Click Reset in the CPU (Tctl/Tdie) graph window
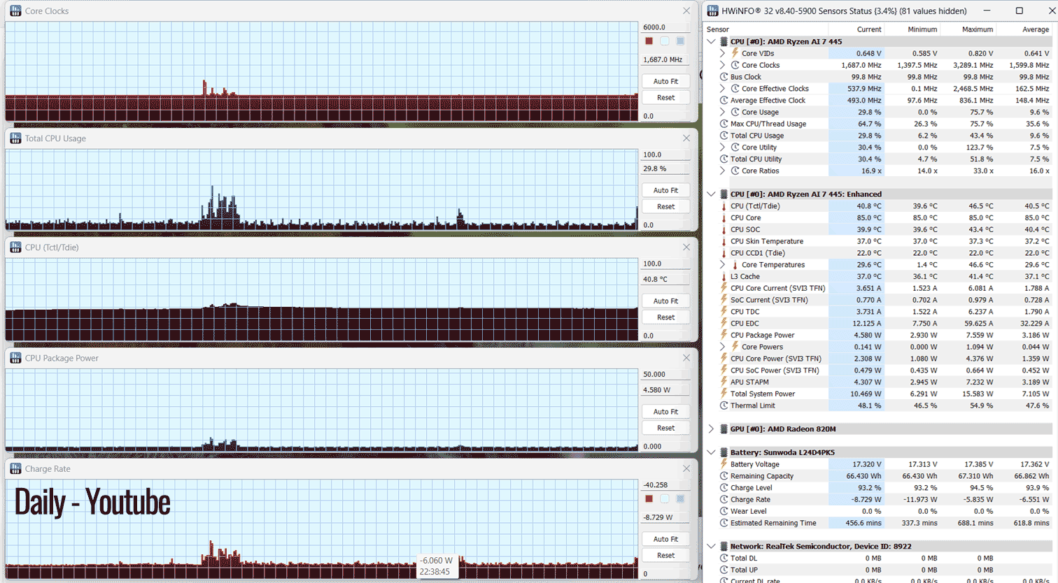 (665, 317)
